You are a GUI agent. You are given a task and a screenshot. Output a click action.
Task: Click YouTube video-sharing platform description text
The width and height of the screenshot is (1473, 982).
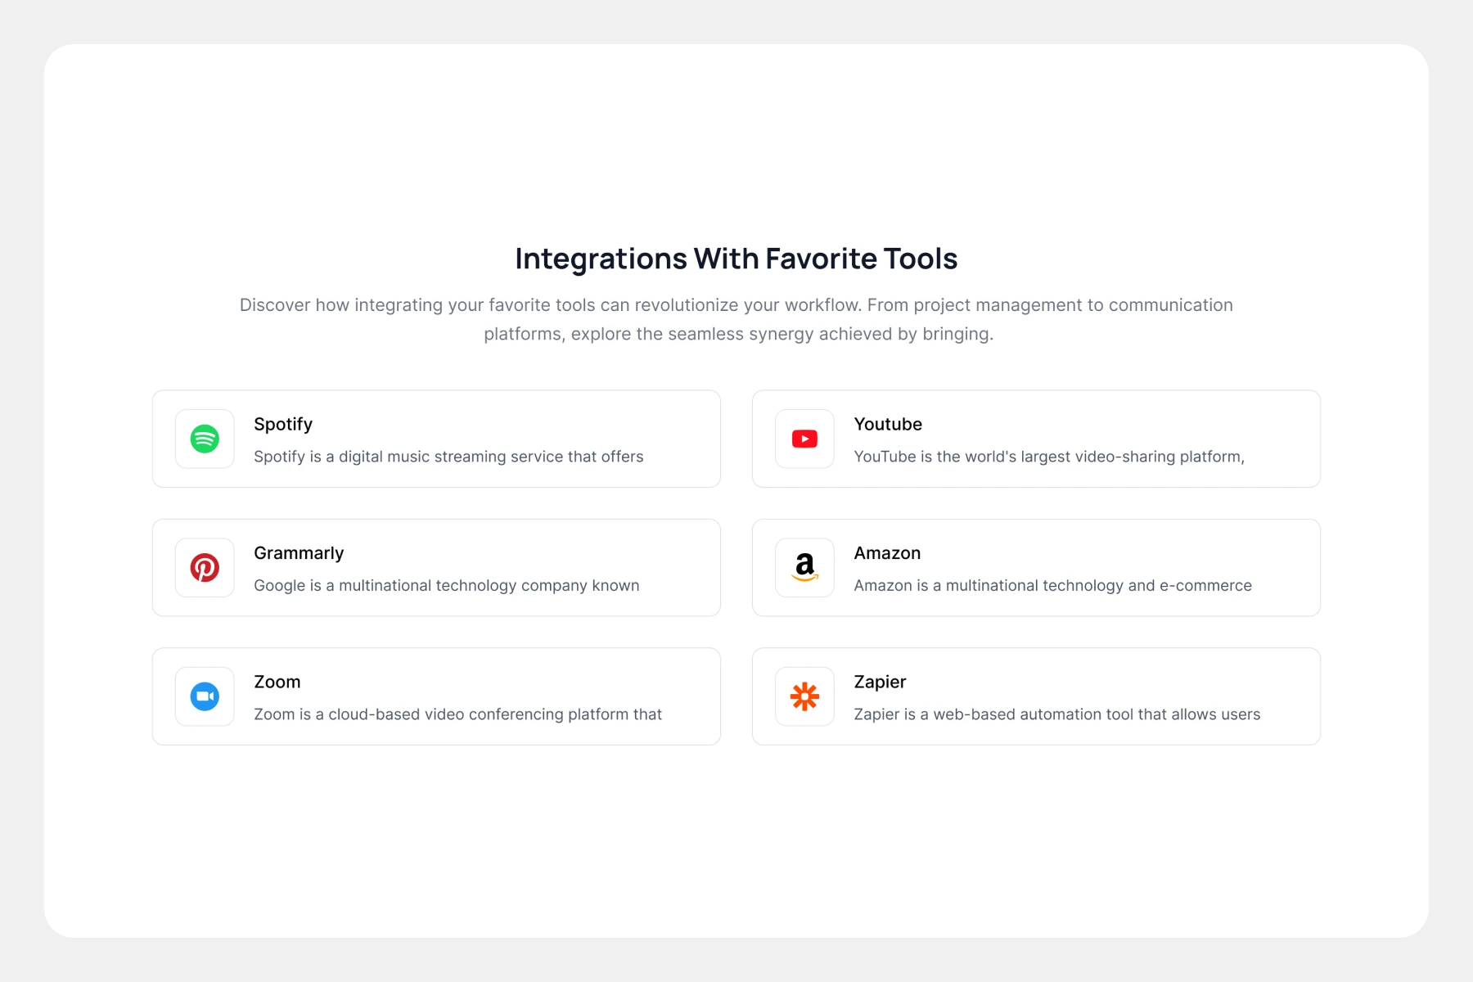(1049, 457)
